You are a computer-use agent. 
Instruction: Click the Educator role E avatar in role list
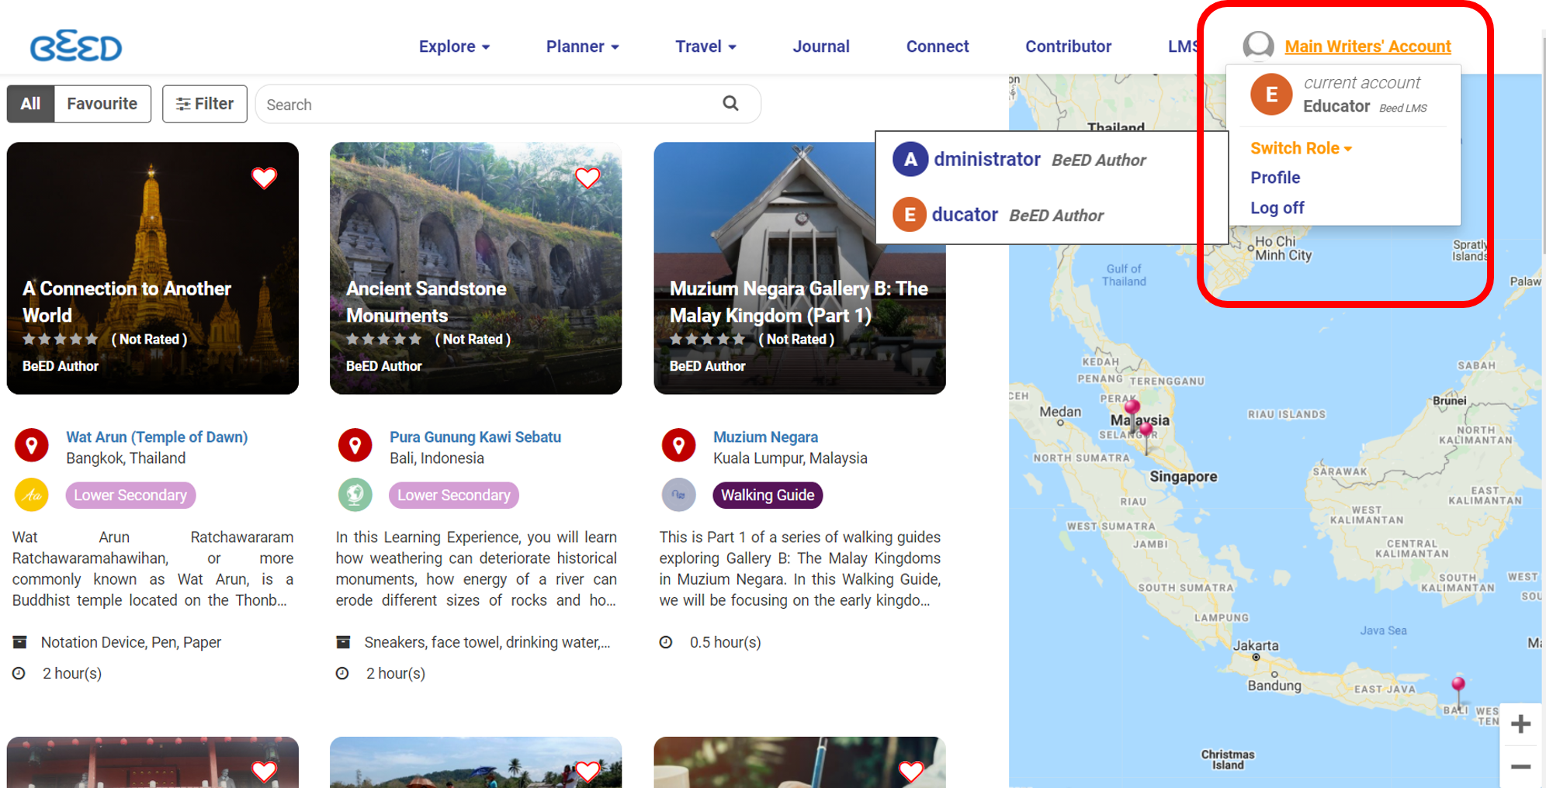(x=909, y=215)
